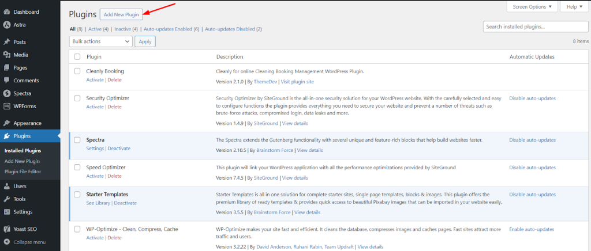Click the Posts pushpin icon
This screenshot has height=251, width=591.
point(6,42)
